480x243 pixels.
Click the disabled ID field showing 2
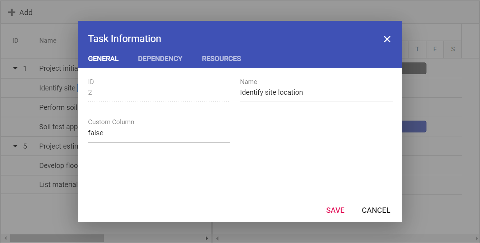pyautogui.click(x=158, y=93)
